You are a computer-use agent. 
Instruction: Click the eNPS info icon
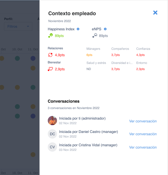(x=105, y=29)
